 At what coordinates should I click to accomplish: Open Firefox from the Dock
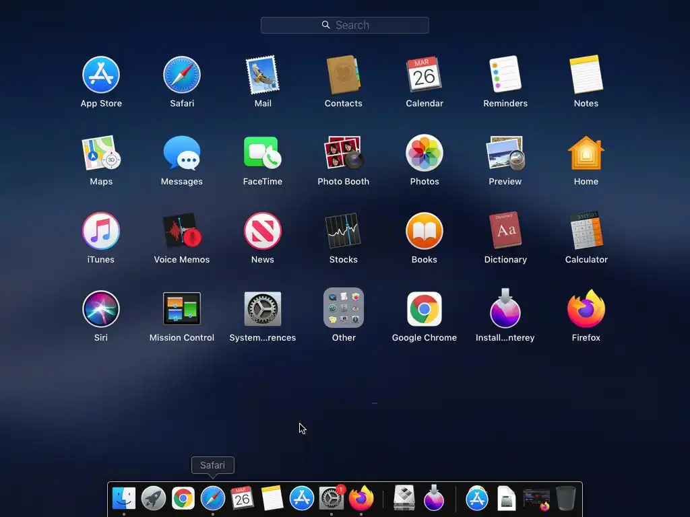(x=361, y=498)
